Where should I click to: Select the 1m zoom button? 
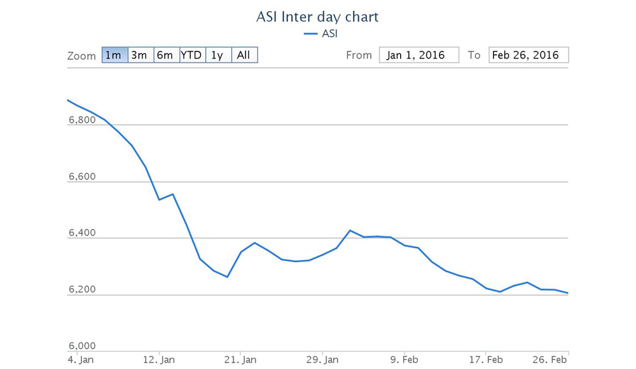click(114, 55)
